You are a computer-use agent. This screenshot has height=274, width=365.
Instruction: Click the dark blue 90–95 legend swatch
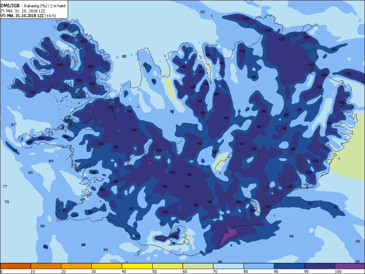(x=289, y=266)
